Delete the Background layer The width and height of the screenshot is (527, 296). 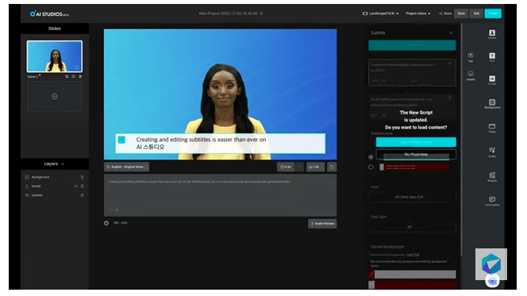point(82,177)
